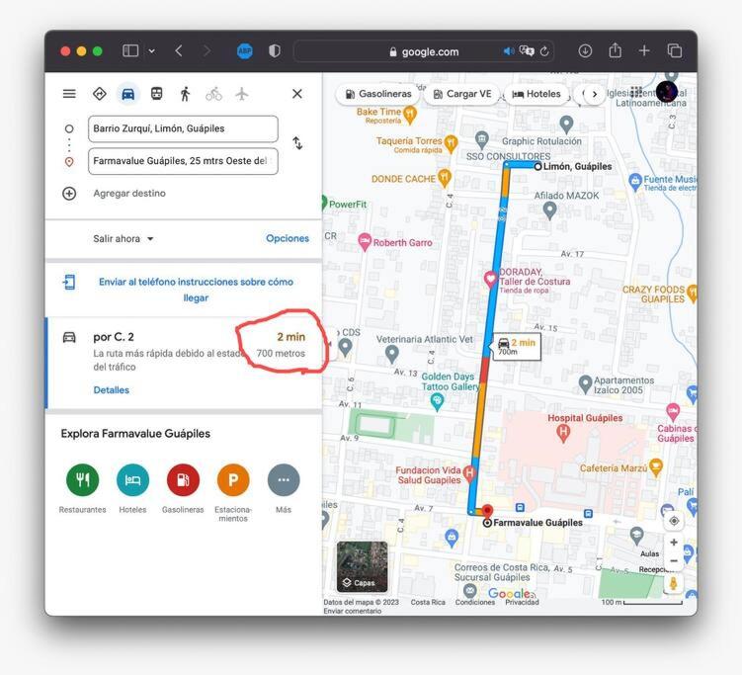Image resolution: width=742 pixels, height=675 pixels.
Task: Select walking travel mode
Action: pos(185,94)
